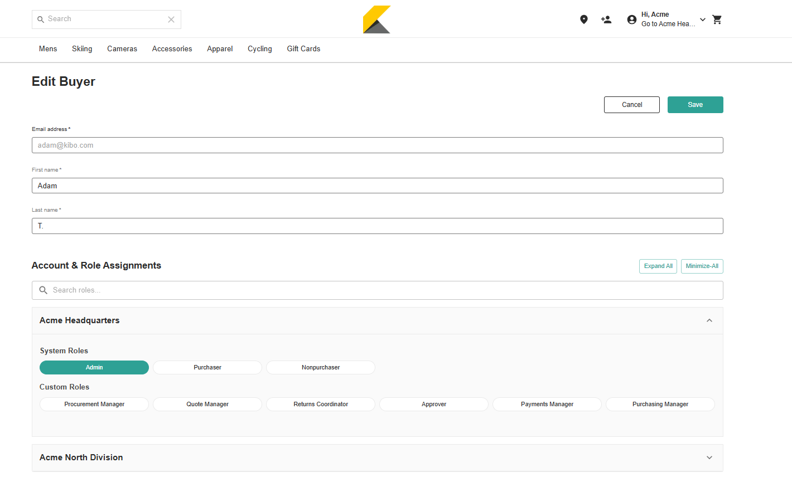Open the store locator pin icon
Viewport: 792px width, 482px height.
tap(584, 20)
